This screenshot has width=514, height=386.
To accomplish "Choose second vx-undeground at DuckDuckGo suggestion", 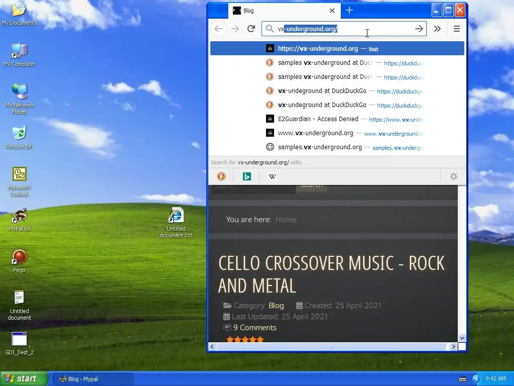I will (337, 105).
